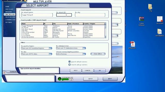Image resolution: width=165 pixels, height=92 pixels.
Task: Click results list scroll down arrow
Action: point(105,37)
